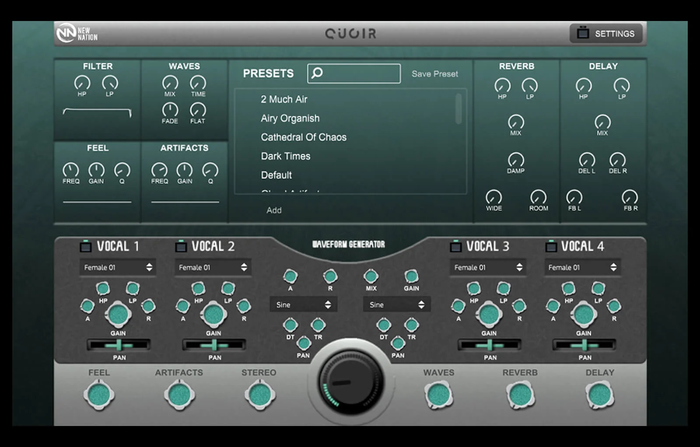The height and width of the screenshot is (447, 700).
Task: Click the Waves FADE knob
Action: 170,109
